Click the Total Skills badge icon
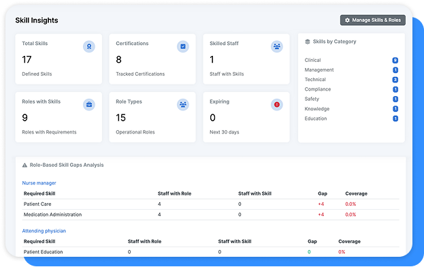 (x=89, y=46)
